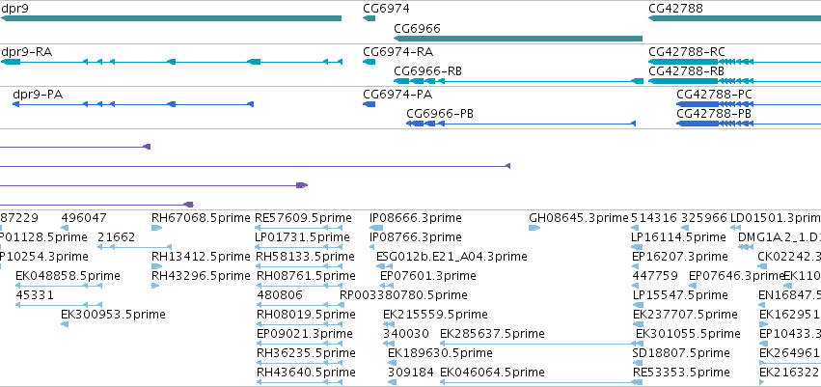Click the CG6974 gene label

tap(386, 9)
